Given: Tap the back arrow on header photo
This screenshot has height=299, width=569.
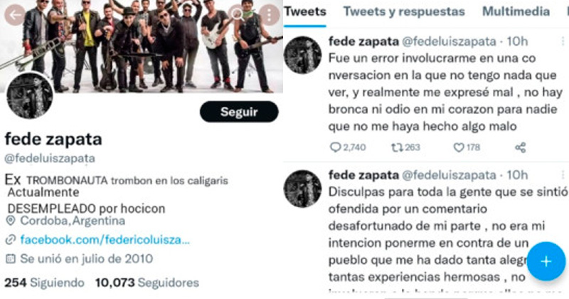Looking at the screenshot, I should coord(15,15).
